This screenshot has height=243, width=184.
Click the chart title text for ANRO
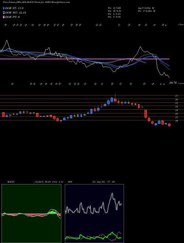click(36, 2)
